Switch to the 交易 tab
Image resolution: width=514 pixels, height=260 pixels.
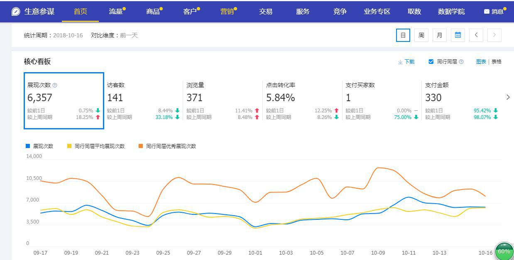coord(265,12)
